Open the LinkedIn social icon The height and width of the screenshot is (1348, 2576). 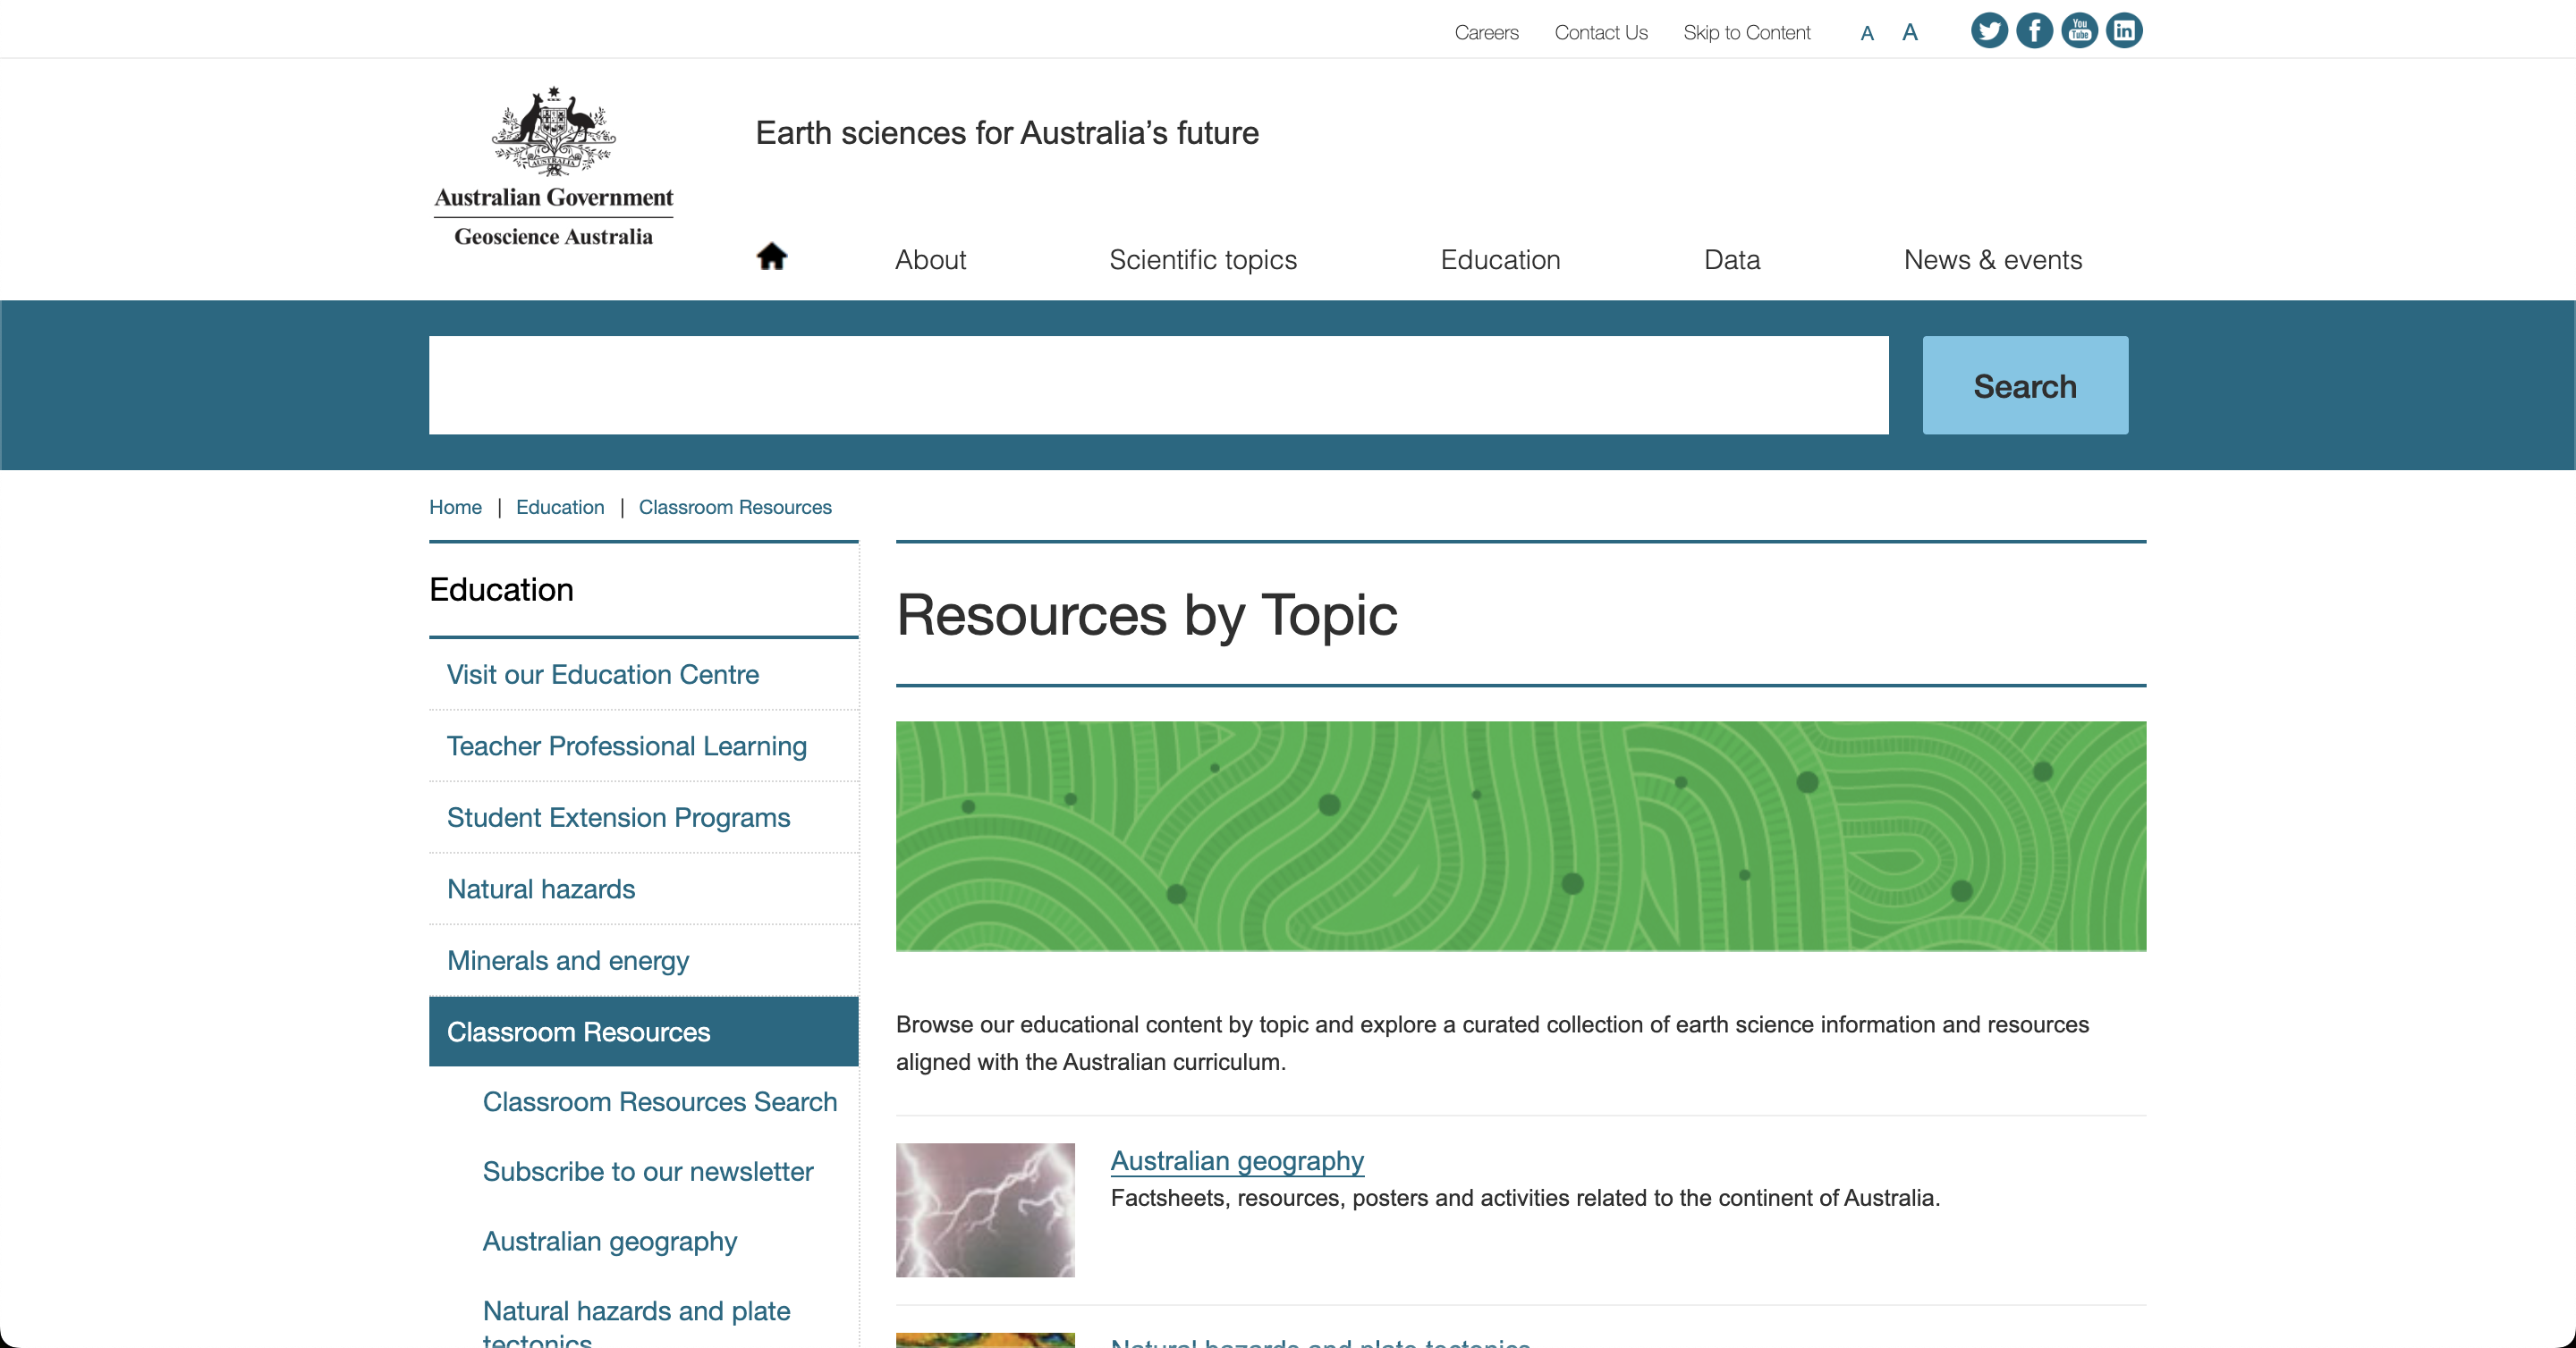(2124, 31)
